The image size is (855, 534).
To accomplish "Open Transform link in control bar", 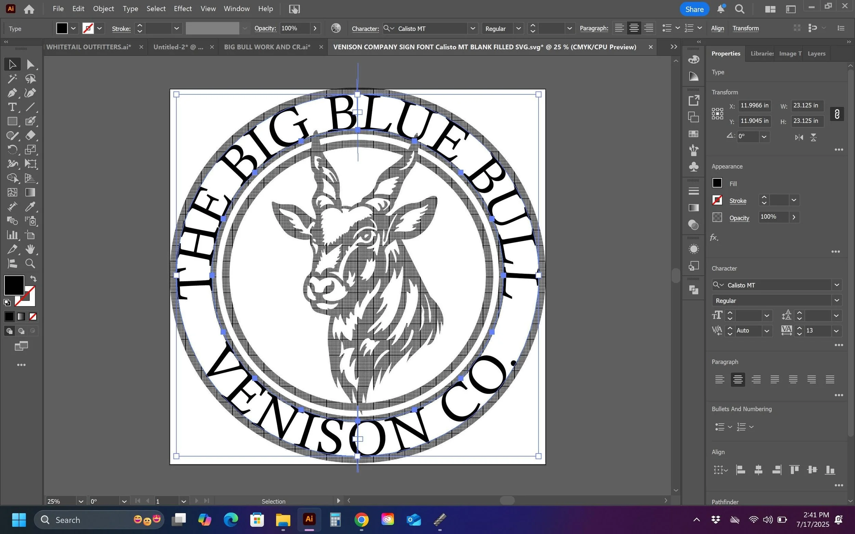I will click(745, 28).
